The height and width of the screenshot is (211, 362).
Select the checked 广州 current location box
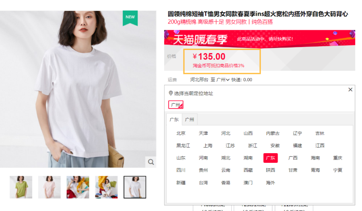coord(176,104)
